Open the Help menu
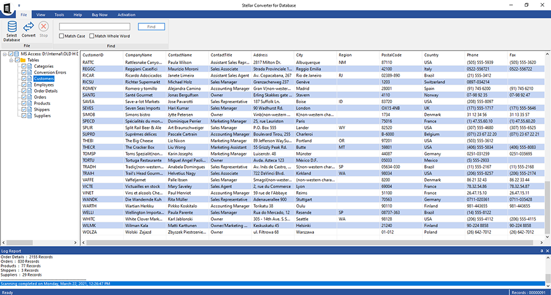 (x=78, y=15)
